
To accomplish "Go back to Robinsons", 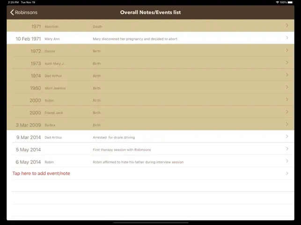I will pyautogui.click(x=24, y=12).
